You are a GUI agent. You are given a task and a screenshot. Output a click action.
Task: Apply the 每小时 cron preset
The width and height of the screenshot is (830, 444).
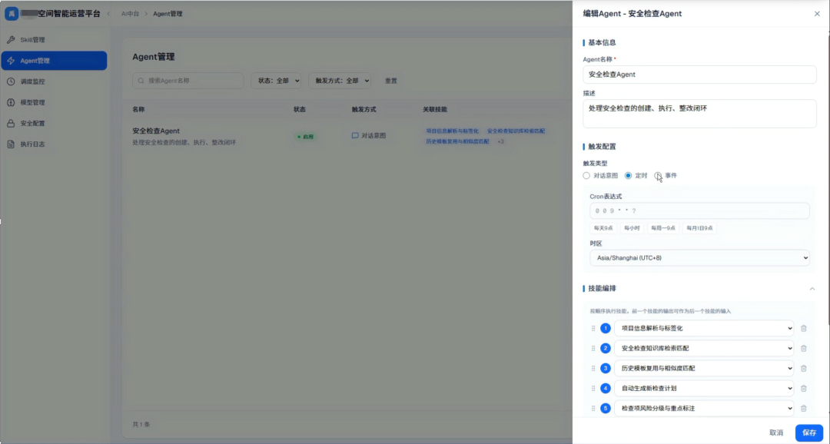(632, 228)
